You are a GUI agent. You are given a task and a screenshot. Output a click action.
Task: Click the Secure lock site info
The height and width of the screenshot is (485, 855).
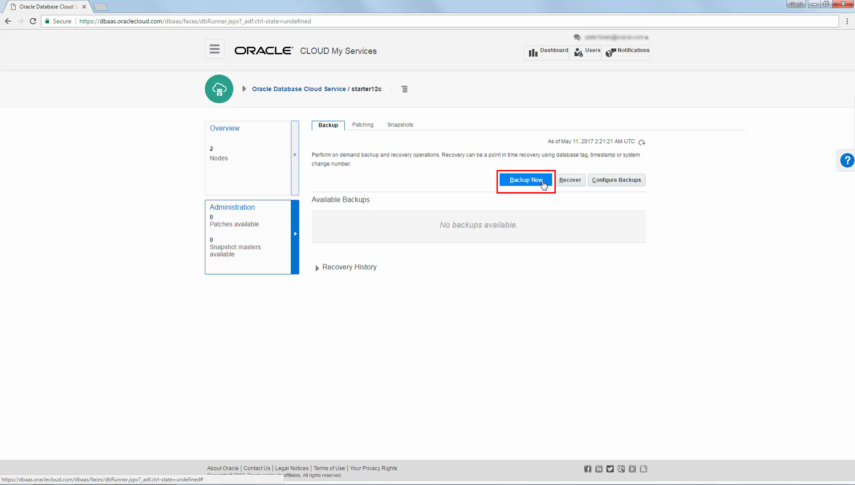pos(58,21)
